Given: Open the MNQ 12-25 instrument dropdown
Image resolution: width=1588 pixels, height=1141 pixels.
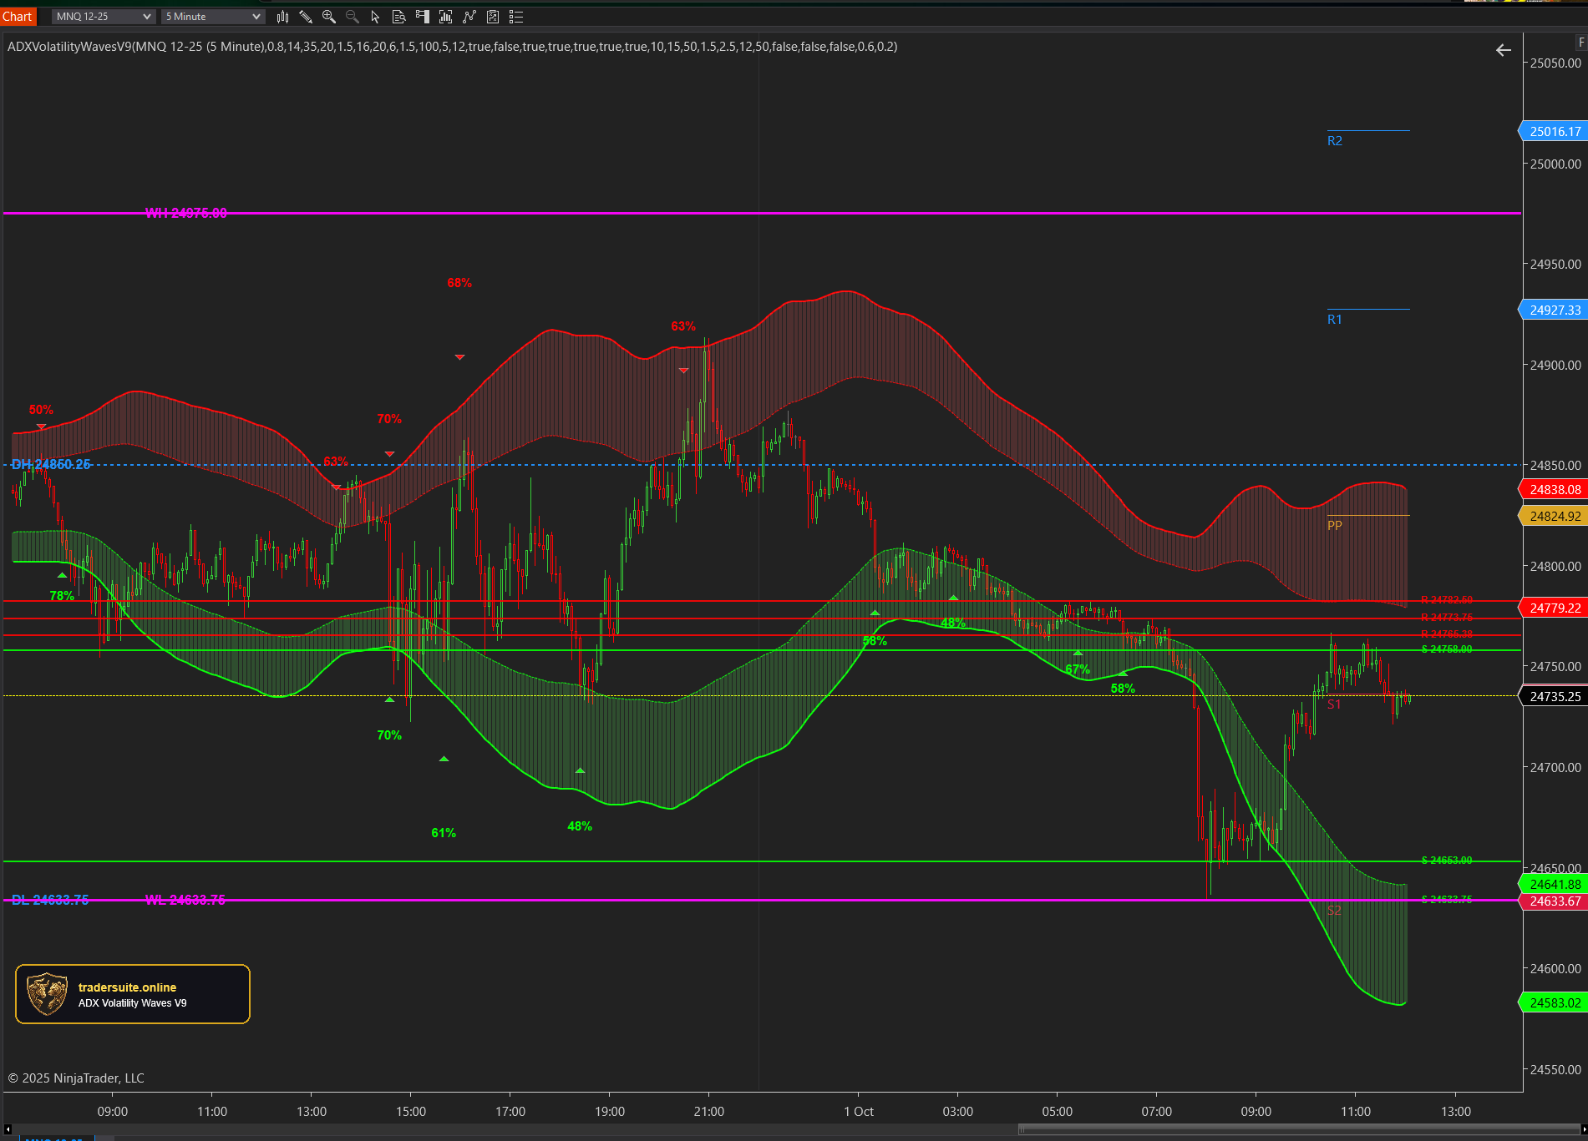Looking at the screenshot, I should click(104, 17).
